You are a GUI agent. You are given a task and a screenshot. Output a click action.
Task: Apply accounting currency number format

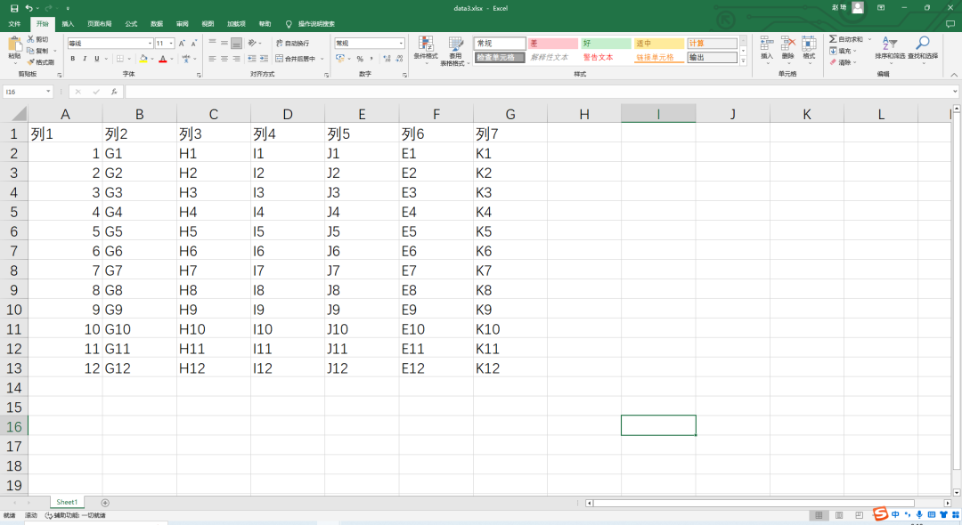pos(340,59)
